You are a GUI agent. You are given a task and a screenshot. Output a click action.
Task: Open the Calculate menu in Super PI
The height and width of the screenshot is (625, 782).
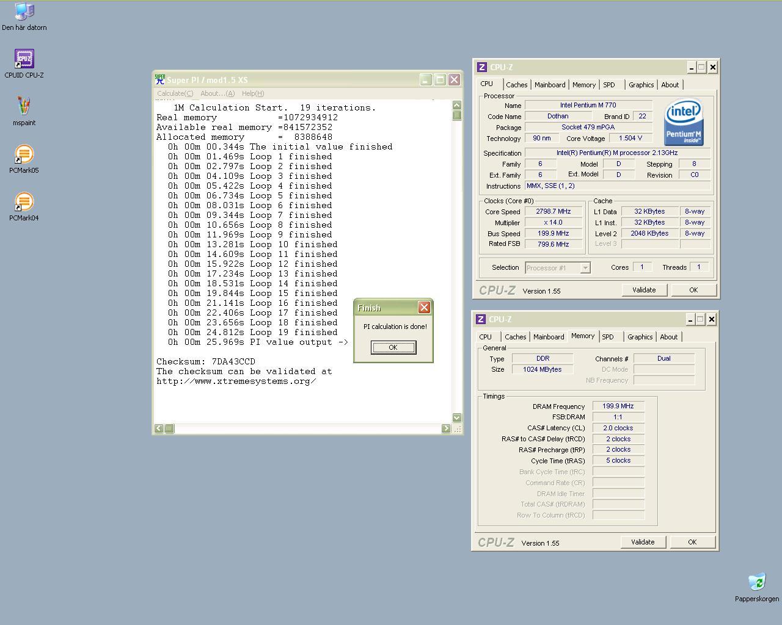[x=175, y=93]
